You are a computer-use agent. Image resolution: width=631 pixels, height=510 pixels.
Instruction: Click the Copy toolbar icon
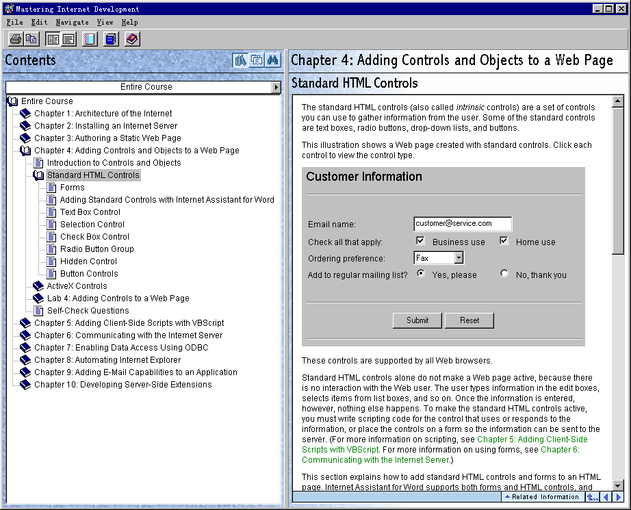[31, 39]
